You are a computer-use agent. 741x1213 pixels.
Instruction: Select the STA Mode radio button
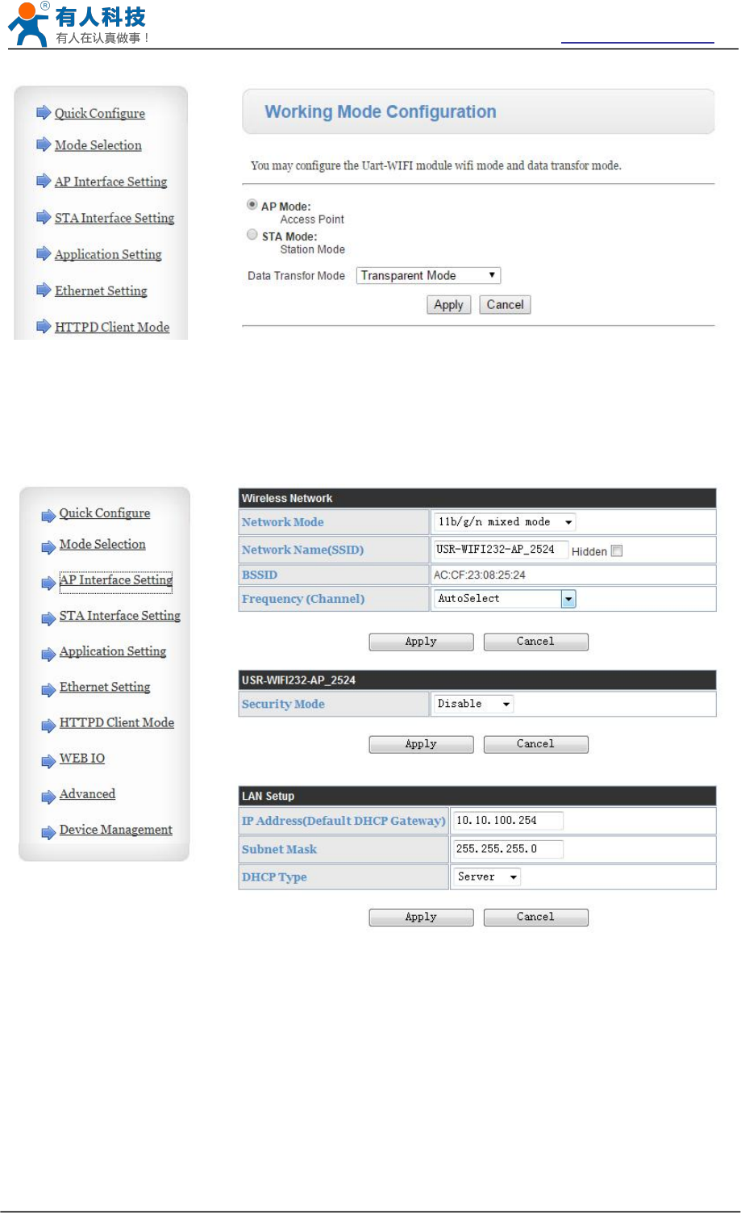pos(252,235)
